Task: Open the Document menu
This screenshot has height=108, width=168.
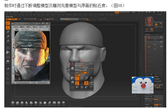Action: click(21, 15)
